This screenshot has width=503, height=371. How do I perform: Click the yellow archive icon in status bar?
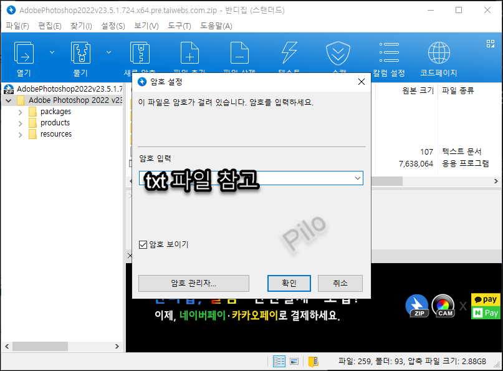click(x=313, y=362)
